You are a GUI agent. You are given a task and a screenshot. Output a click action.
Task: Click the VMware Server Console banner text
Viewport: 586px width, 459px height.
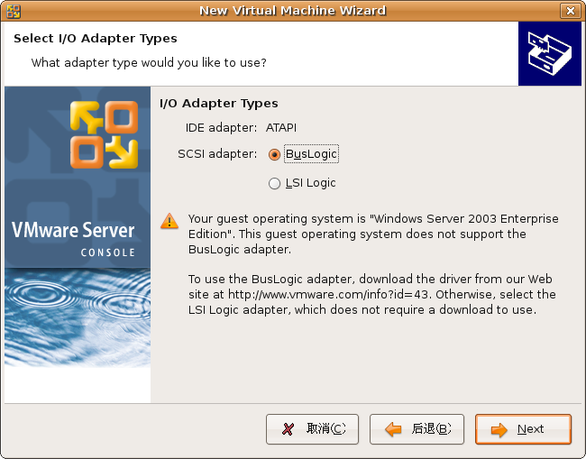(73, 238)
